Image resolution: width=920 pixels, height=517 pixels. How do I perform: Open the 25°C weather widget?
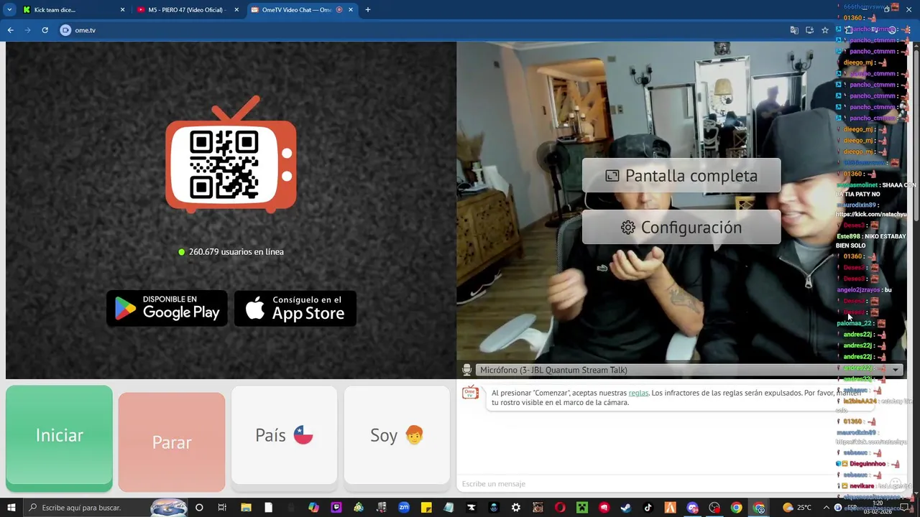(797, 508)
